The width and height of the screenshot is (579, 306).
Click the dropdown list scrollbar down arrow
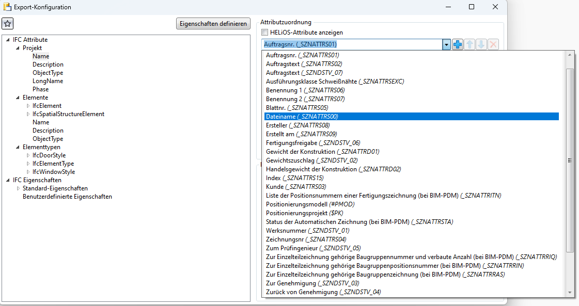(570, 293)
